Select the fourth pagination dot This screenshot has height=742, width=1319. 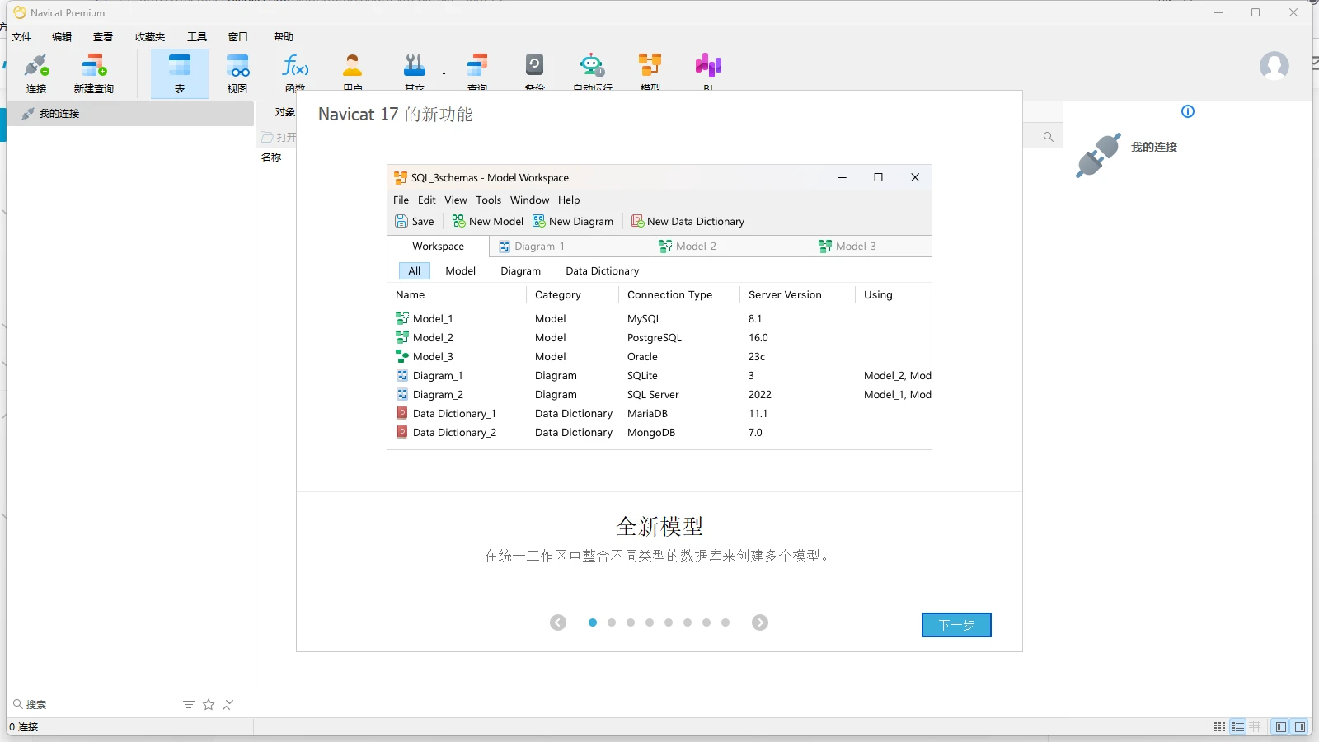coord(650,622)
